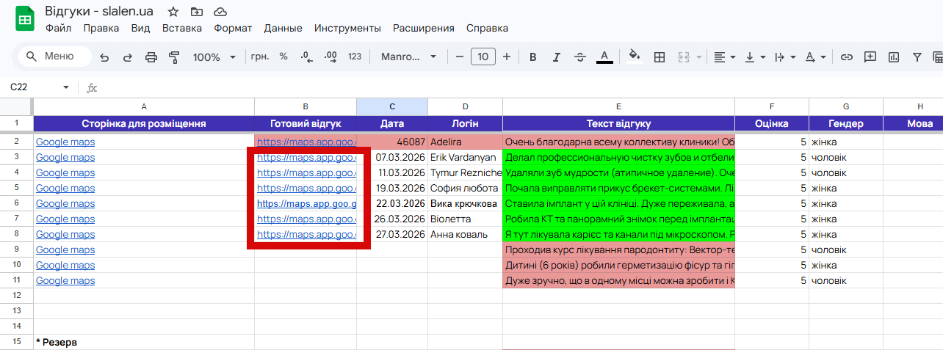Open the zoom dropdown showing 100%
Image resolution: width=943 pixels, height=350 pixels.
coord(214,56)
